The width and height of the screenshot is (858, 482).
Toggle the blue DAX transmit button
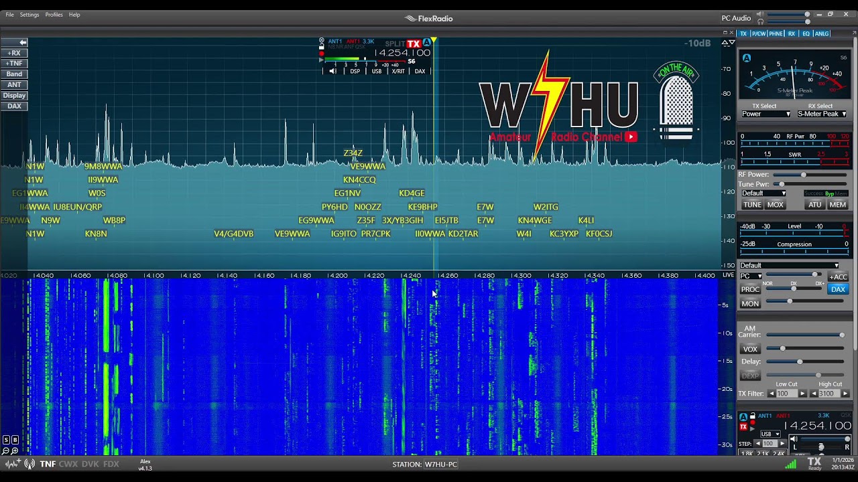[x=838, y=289]
